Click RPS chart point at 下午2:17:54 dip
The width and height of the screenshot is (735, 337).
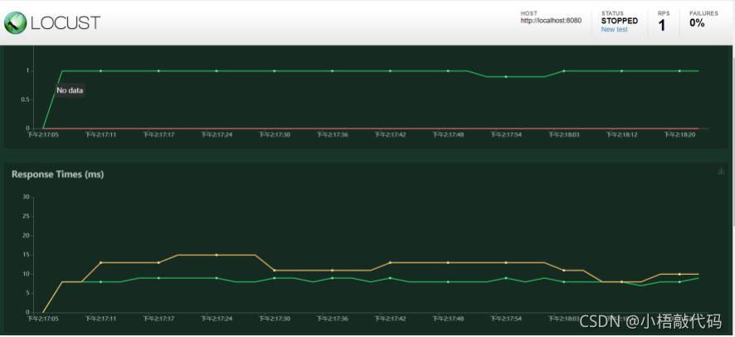click(506, 76)
